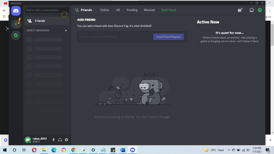Click browser page vertical scrollbar
The image size is (274, 154).
[x=272, y=35]
